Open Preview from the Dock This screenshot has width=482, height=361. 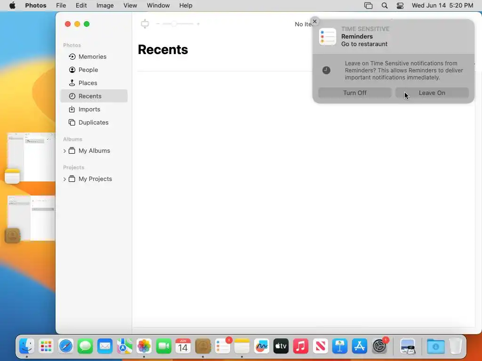(x=408, y=346)
